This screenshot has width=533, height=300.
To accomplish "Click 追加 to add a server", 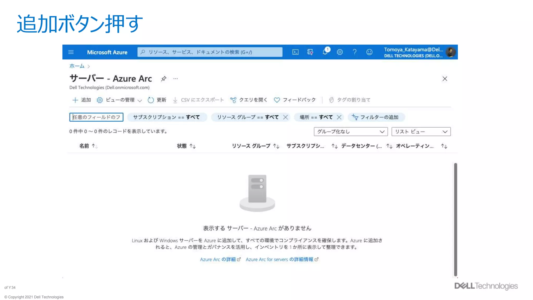I will (x=81, y=100).
